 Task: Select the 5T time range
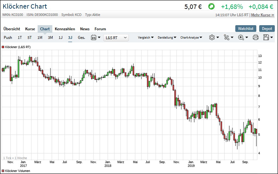tap(29, 38)
